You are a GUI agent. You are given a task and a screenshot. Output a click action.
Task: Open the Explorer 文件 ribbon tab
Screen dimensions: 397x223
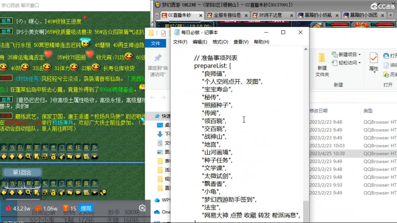point(155,43)
